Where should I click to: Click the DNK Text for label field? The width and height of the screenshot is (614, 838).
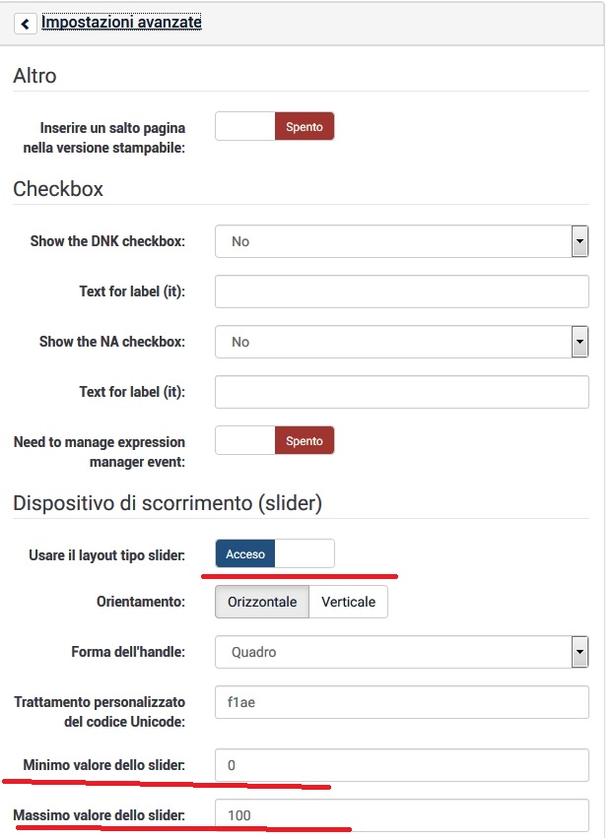click(x=401, y=291)
